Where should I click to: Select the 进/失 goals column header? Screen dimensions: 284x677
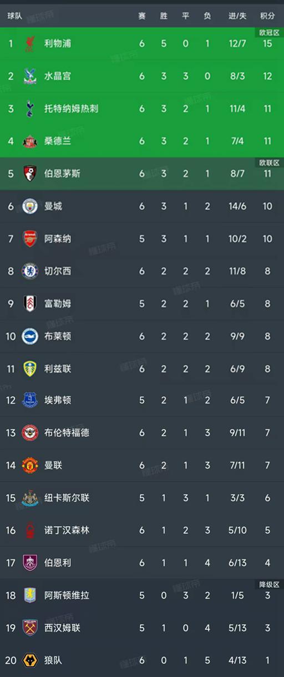click(x=237, y=16)
